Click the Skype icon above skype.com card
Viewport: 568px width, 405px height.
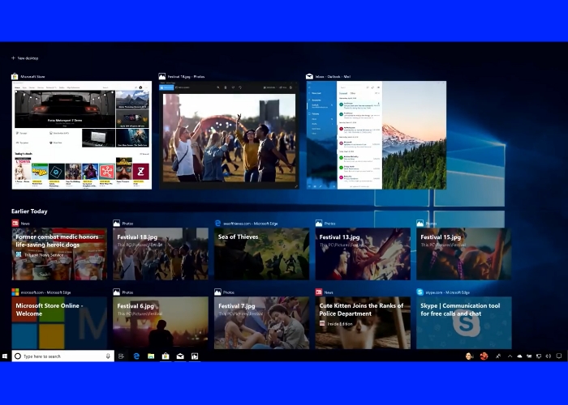(420, 292)
